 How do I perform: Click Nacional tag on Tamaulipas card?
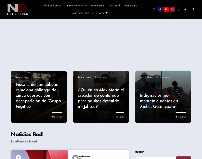coord(57,117)
